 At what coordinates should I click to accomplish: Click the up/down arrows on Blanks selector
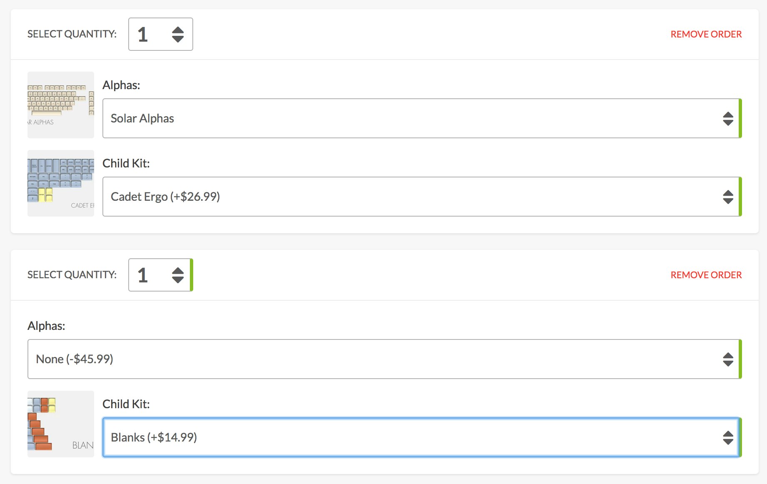pos(728,437)
